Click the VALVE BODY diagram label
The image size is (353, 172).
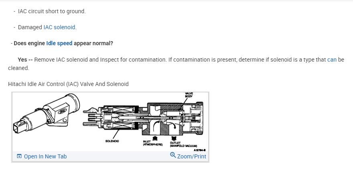[x=189, y=95]
